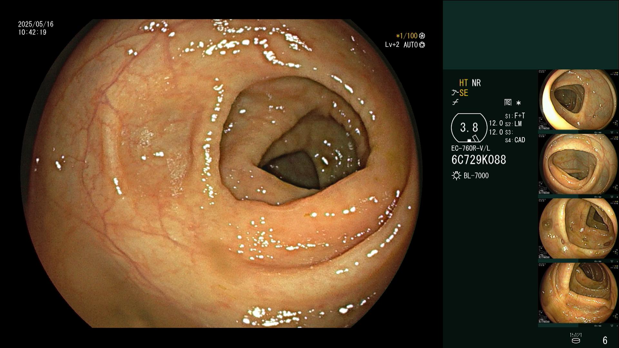The width and height of the screenshot is (619, 348).
Task: Click the S3: switch assignment row
Action: pos(509,132)
